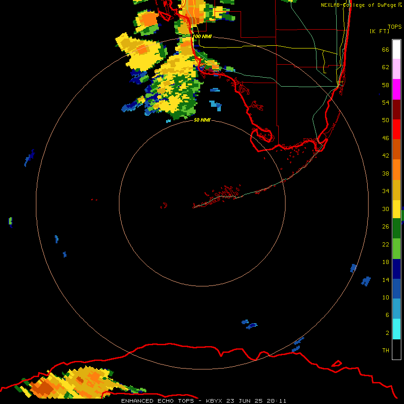Screen dimensions: 404x404
Task: Click the '26' legend value
Action: tap(386, 227)
